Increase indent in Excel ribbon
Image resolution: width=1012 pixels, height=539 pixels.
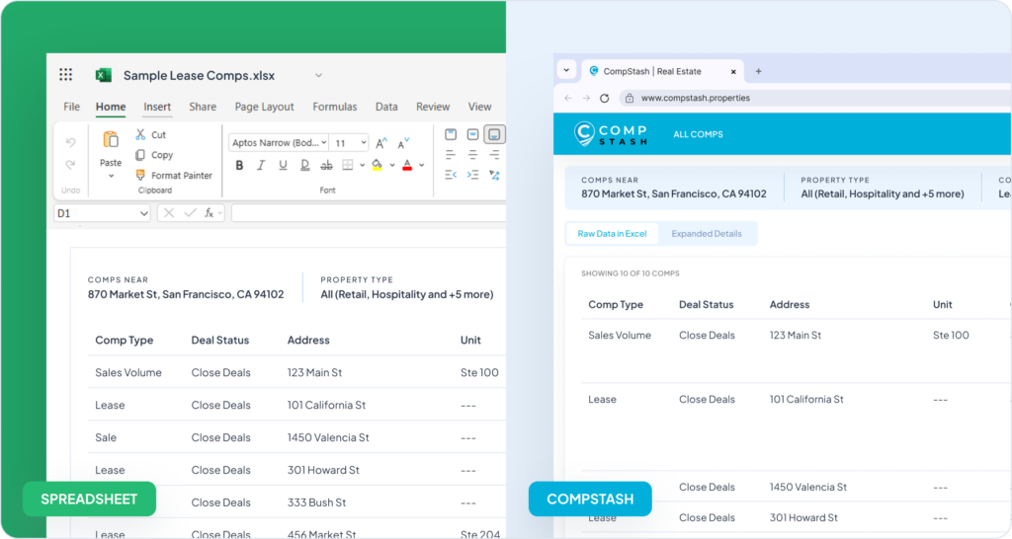coord(472,175)
